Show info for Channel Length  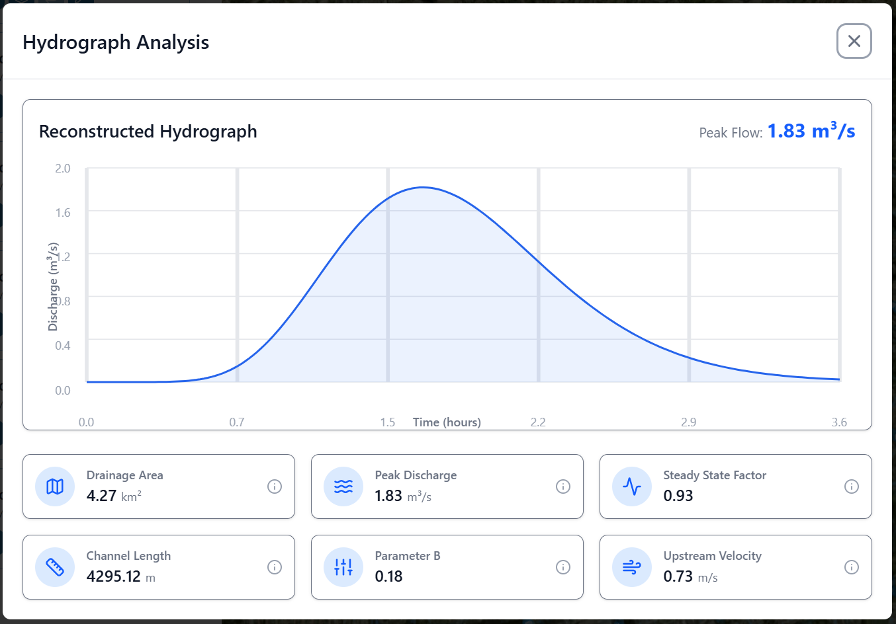[x=275, y=567]
